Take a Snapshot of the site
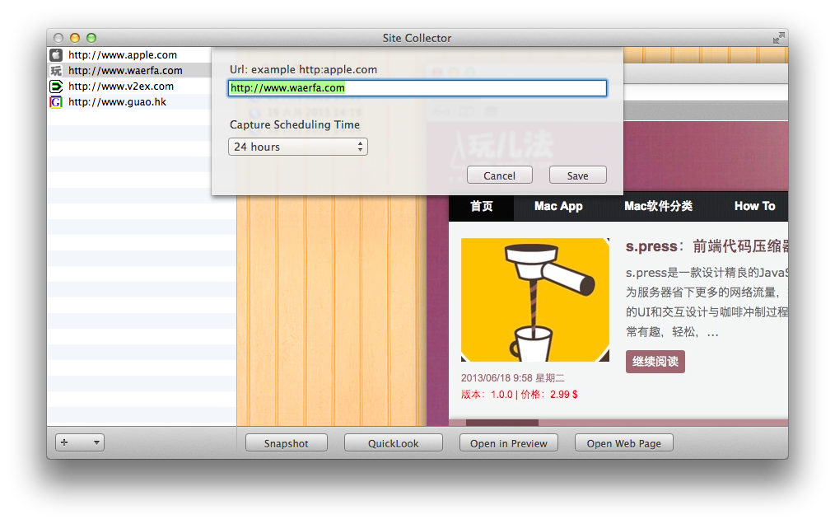 click(287, 443)
